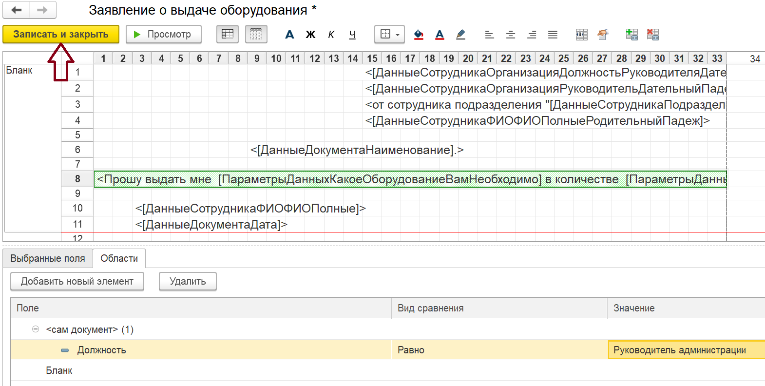The image size is (765, 386).
Task: Select the <[ДанныеДокументаДата]> cell
Action: coord(211,225)
